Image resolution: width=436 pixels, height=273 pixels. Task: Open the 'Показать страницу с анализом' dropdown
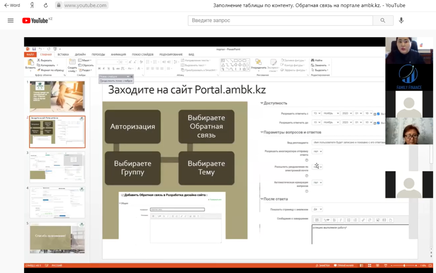point(318,209)
